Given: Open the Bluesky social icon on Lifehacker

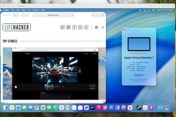Looking at the screenshot, I should coord(62,27).
